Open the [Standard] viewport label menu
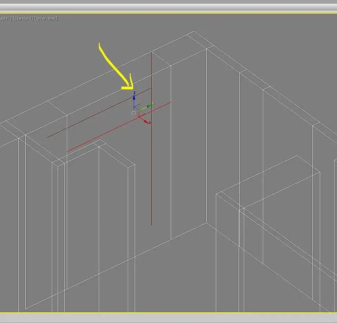Viewport: 337px width, 323px height. [23, 18]
